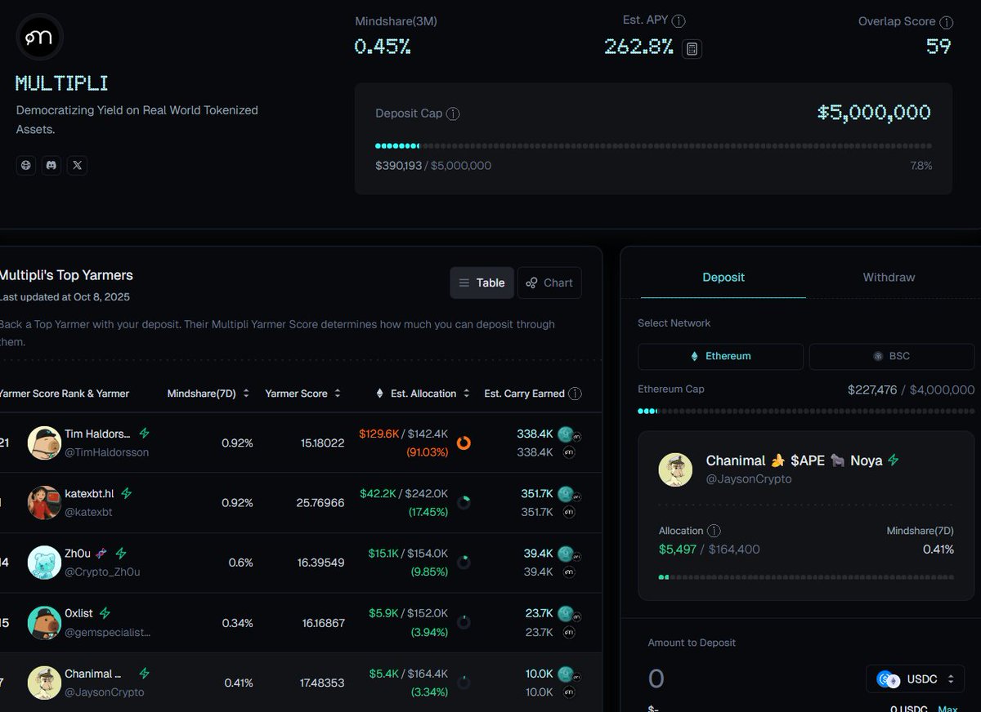Click the $129.6K / $142.4K allocation

tap(403, 434)
